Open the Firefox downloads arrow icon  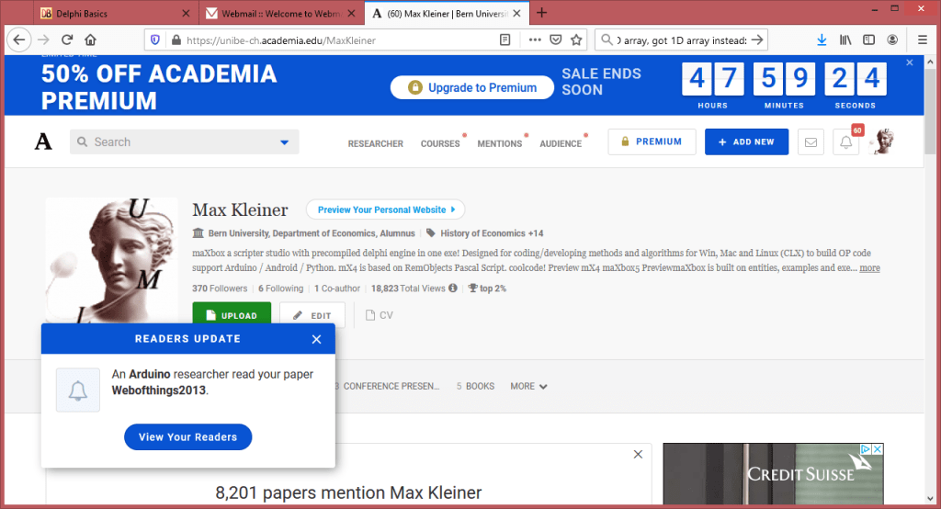pyautogui.click(x=822, y=40)
